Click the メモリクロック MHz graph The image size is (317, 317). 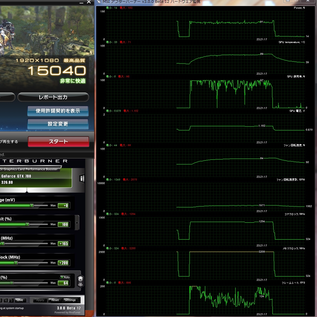pos(205,266)
